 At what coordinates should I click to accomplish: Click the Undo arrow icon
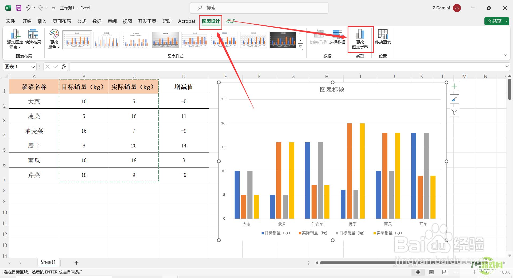pos(28,8)
